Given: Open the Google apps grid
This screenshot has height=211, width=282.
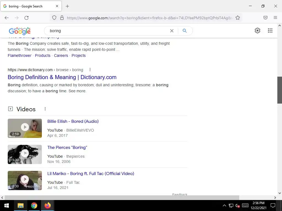Looking at the screenshot, I should 270,30.
